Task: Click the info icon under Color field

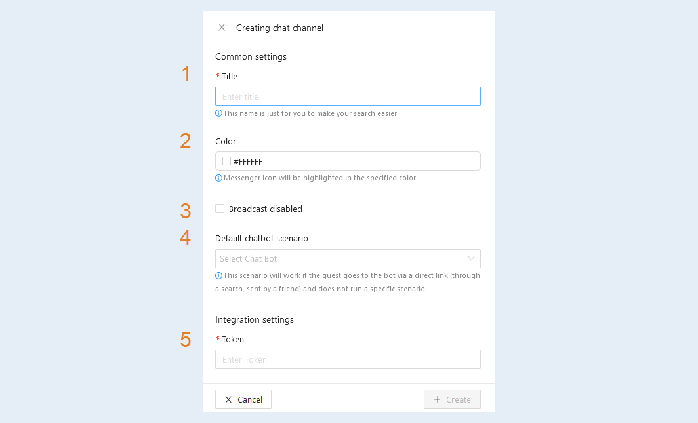Action: click(x=218, y=178)
